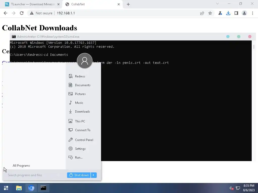Expand shut down options arrow

click(x=94, y=175)
